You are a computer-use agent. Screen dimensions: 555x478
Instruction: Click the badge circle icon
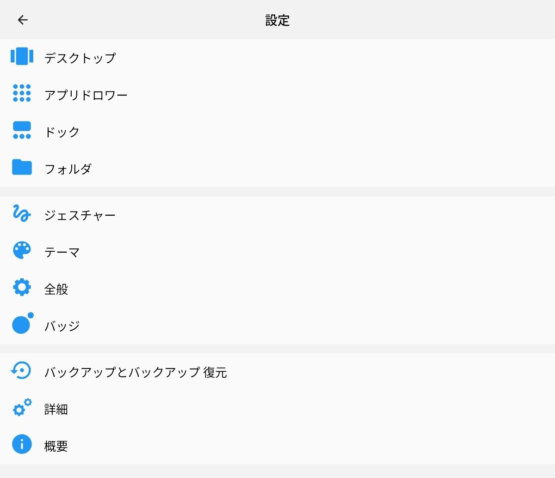coord(22,323)
